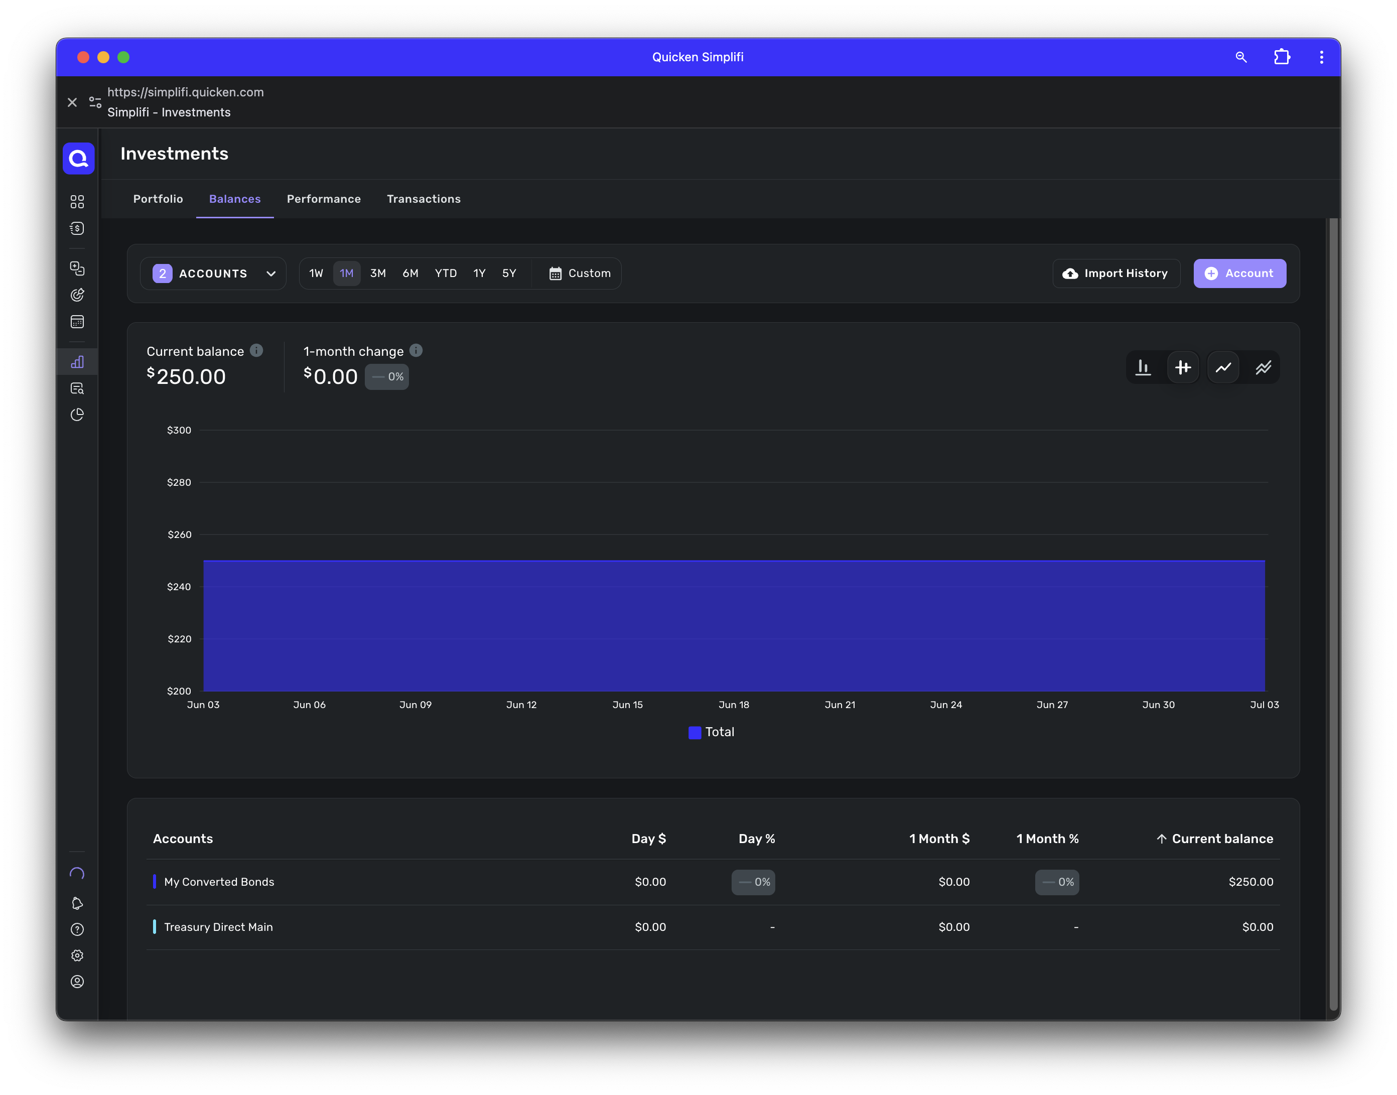Switch chart to bar view
The width and height of the screenshot is (1397, 1095).
coord(1143,367)
